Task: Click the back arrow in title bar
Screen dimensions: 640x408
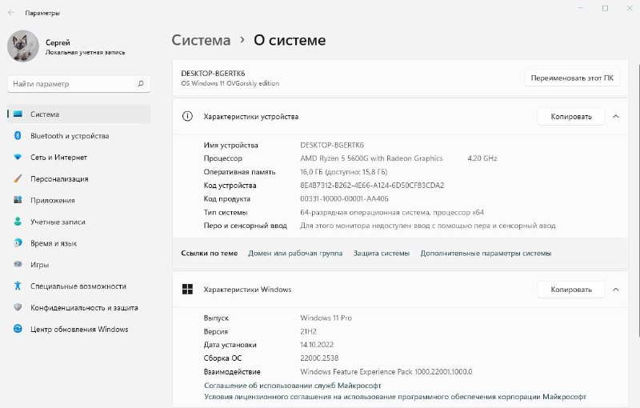Action: [x=11, y=13]
